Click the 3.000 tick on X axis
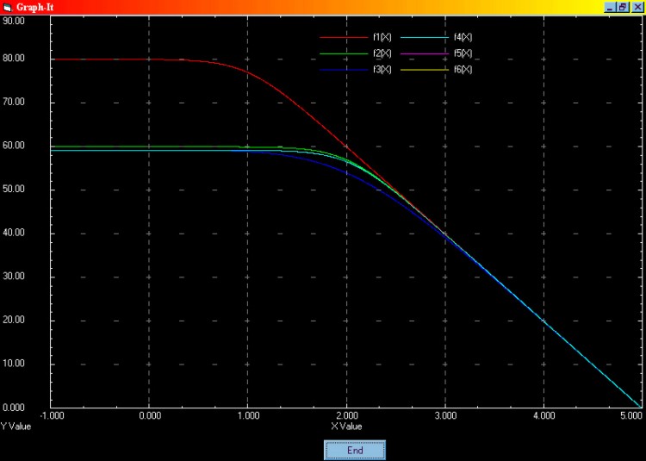This screenshot has height=461, width=646. point(444,415)
